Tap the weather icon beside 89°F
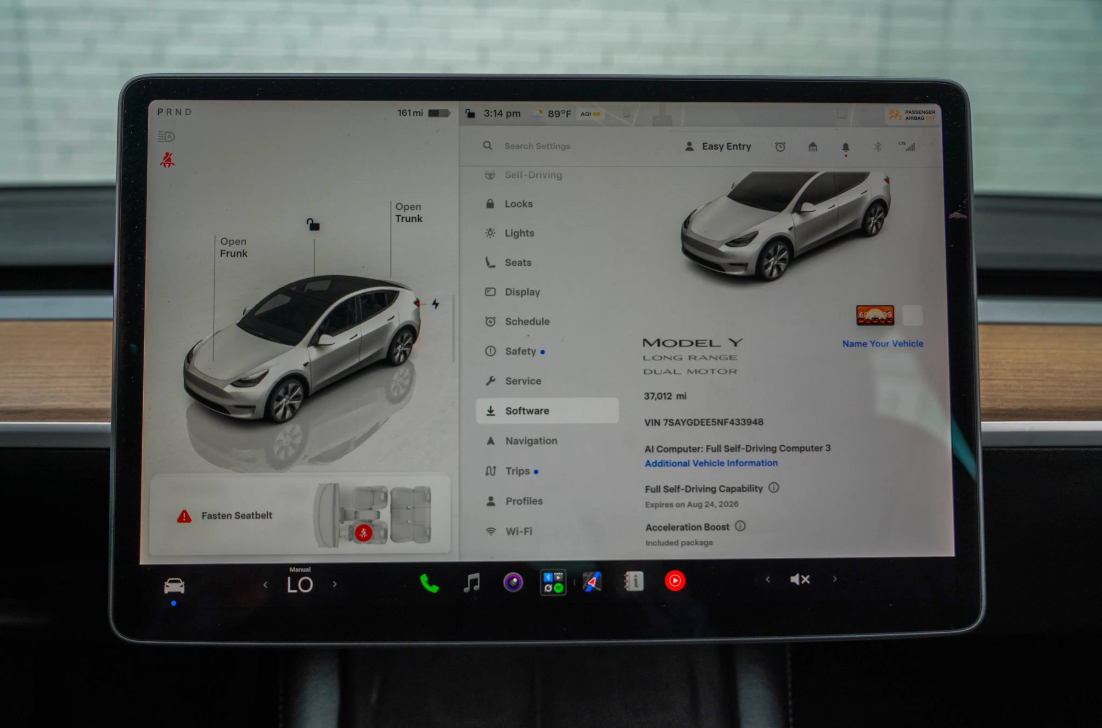Viewport: 1102px width, 728px height. (x=537, y=113)
